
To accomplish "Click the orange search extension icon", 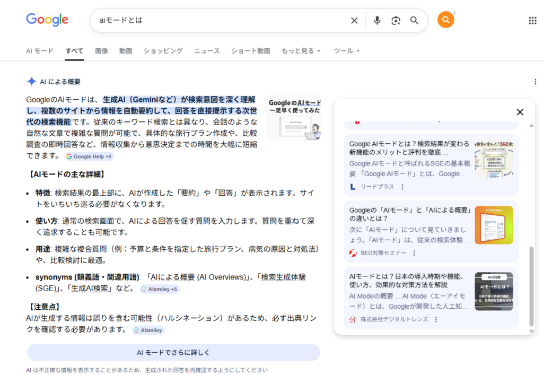I will (x=445, y=20).
